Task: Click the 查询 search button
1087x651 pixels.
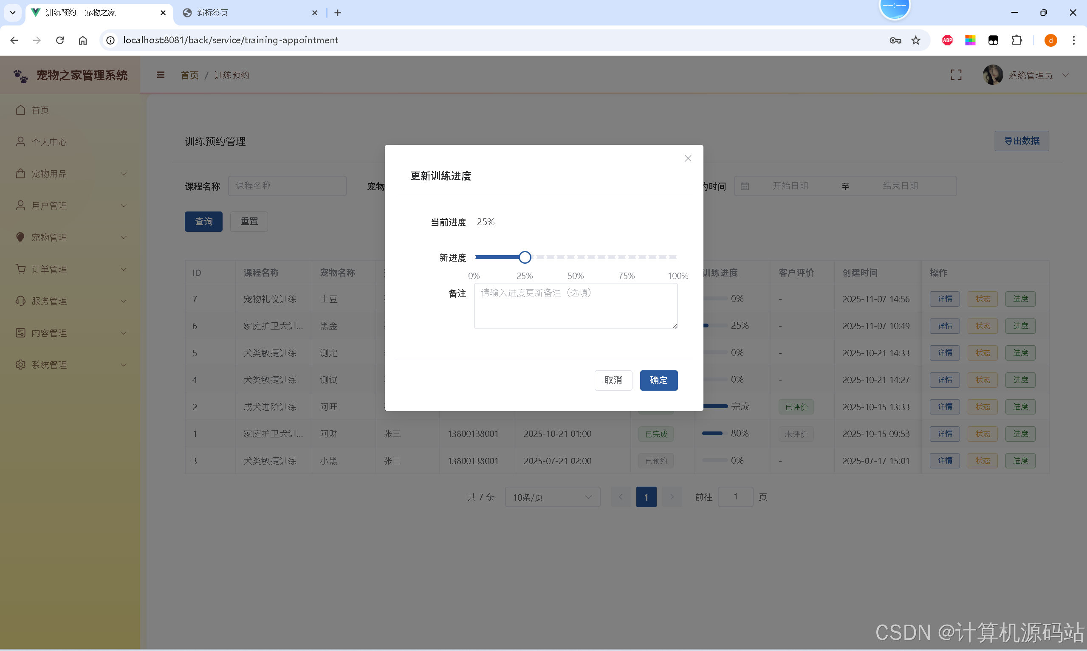Action: tap(203, 222)
